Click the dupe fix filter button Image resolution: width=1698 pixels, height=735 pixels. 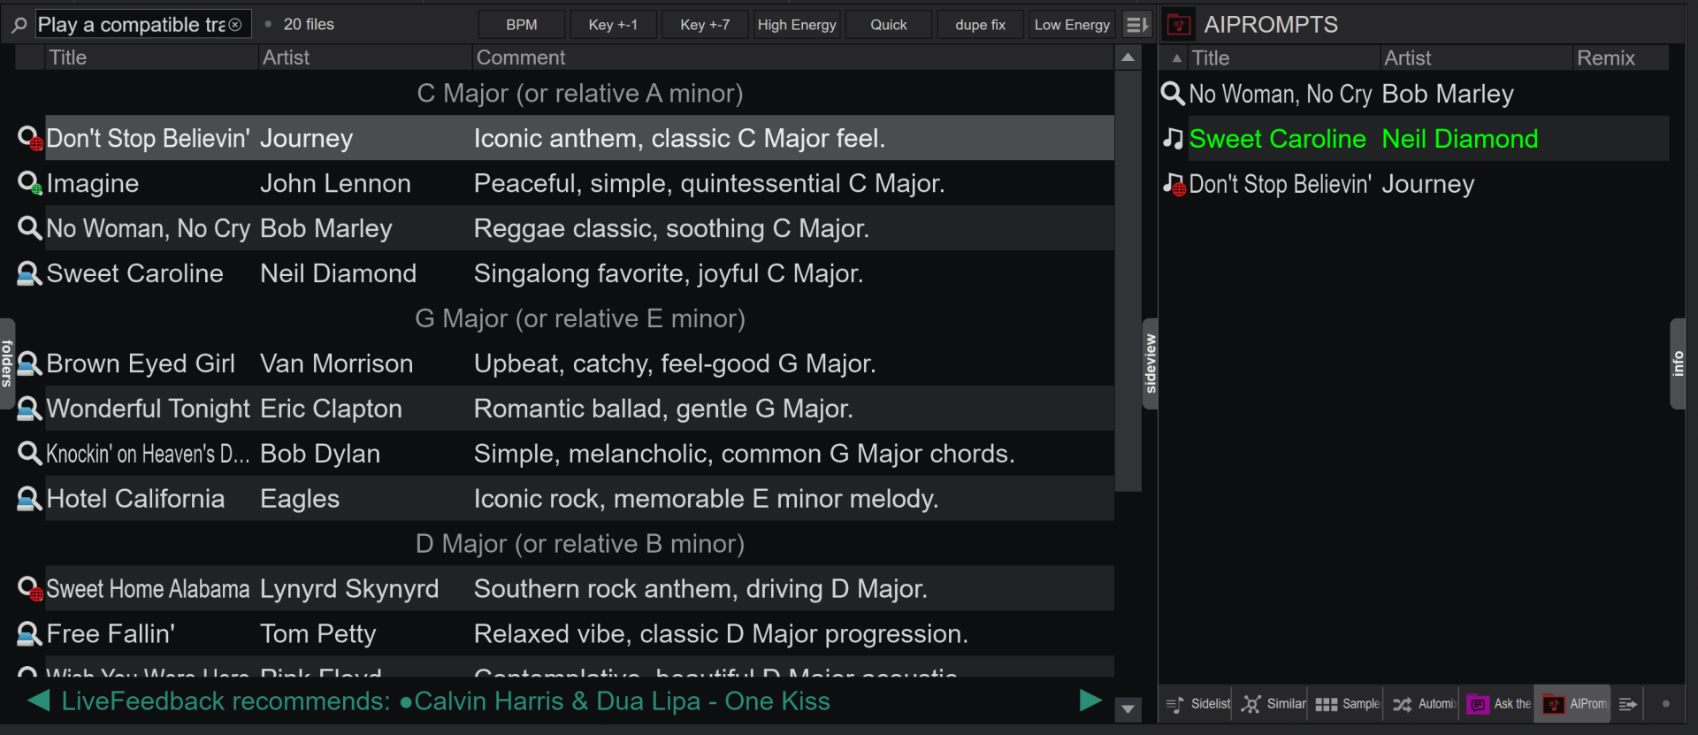pyautogui.click(x=980, y=25)
